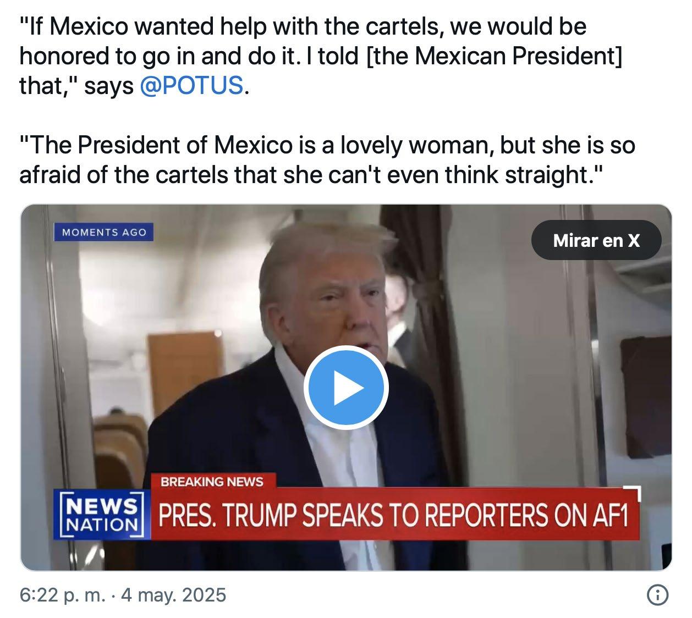Viewport: 692px width, 618px height.
Task: Play the embedded NewsNation video
Action: point(346,388)
